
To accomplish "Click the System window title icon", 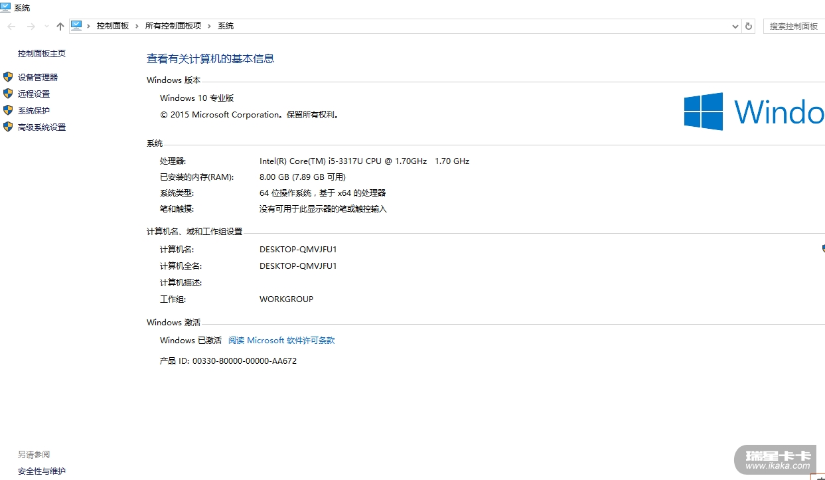I will (x=5, y=7).
